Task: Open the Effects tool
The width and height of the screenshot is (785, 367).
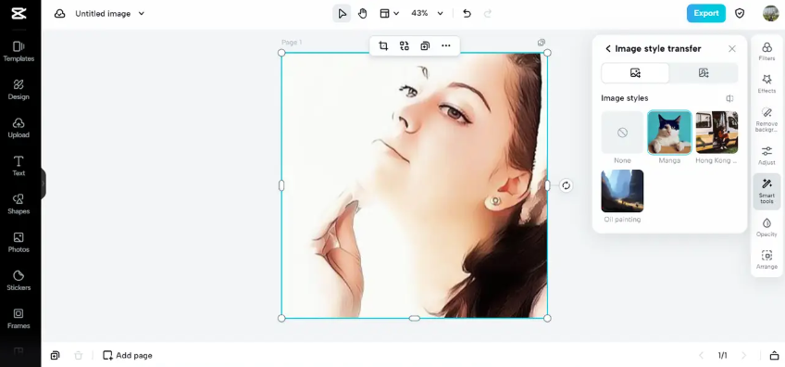Action: 766,83
